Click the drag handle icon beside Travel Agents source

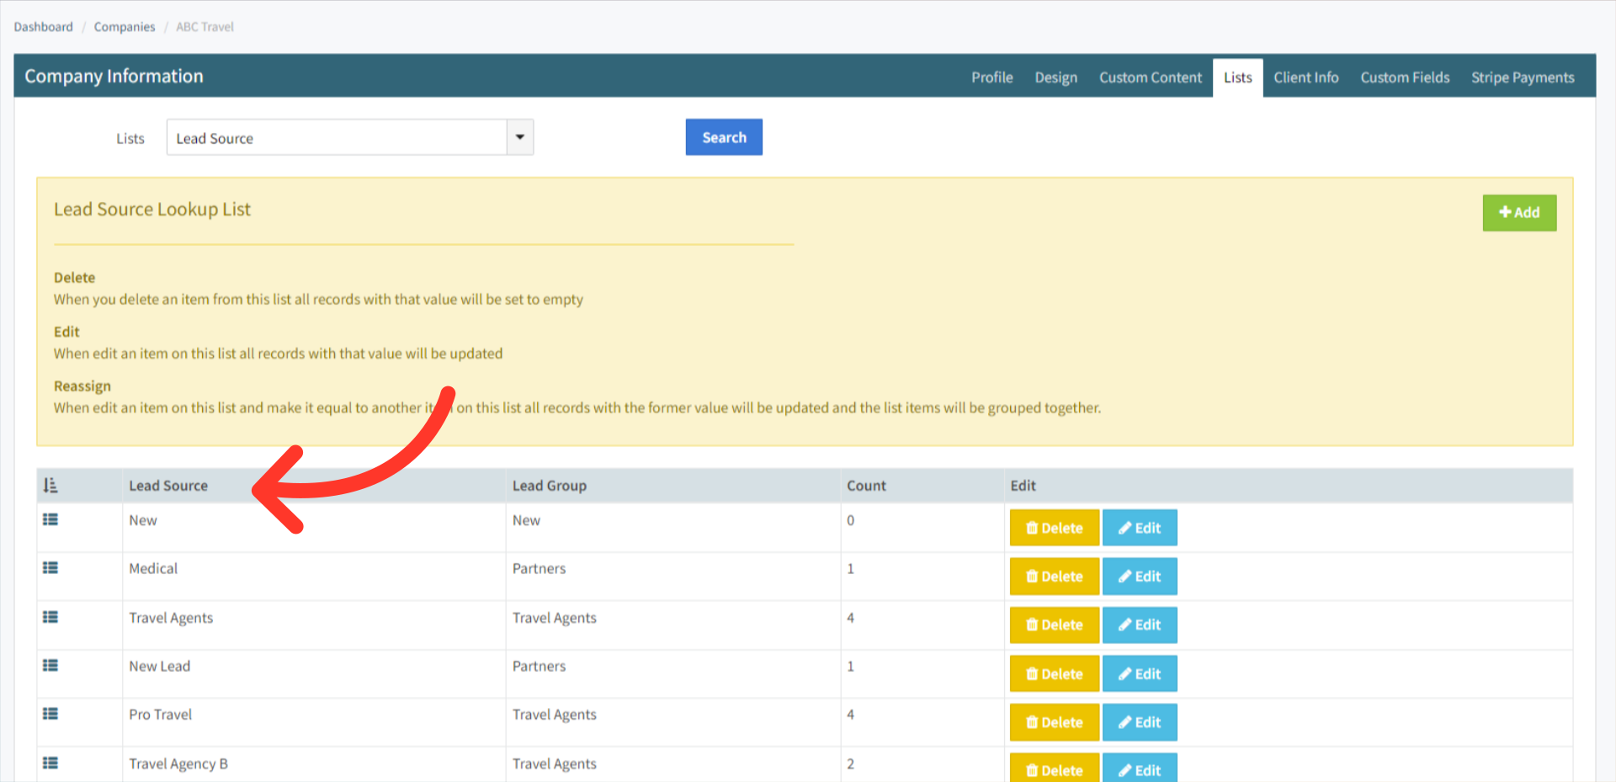(x=50, y=617)
